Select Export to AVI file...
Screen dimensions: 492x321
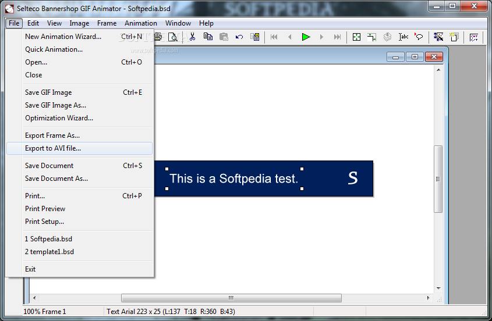coord(79,148)
